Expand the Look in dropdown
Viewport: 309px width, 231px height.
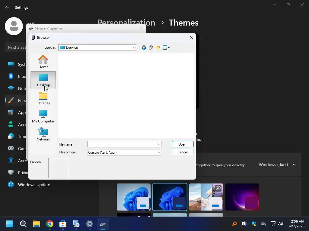point(134,48)
